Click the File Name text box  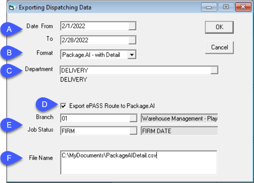point(139,163)
